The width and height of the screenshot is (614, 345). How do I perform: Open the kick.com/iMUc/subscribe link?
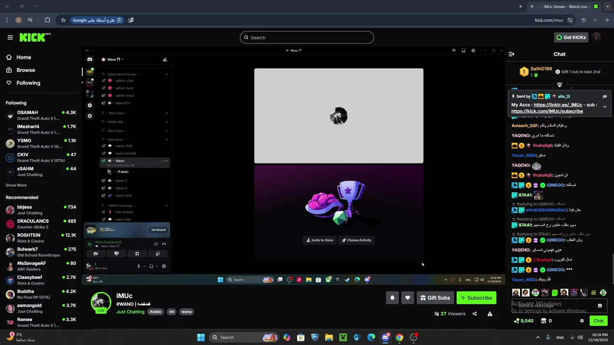coord(547,111)
